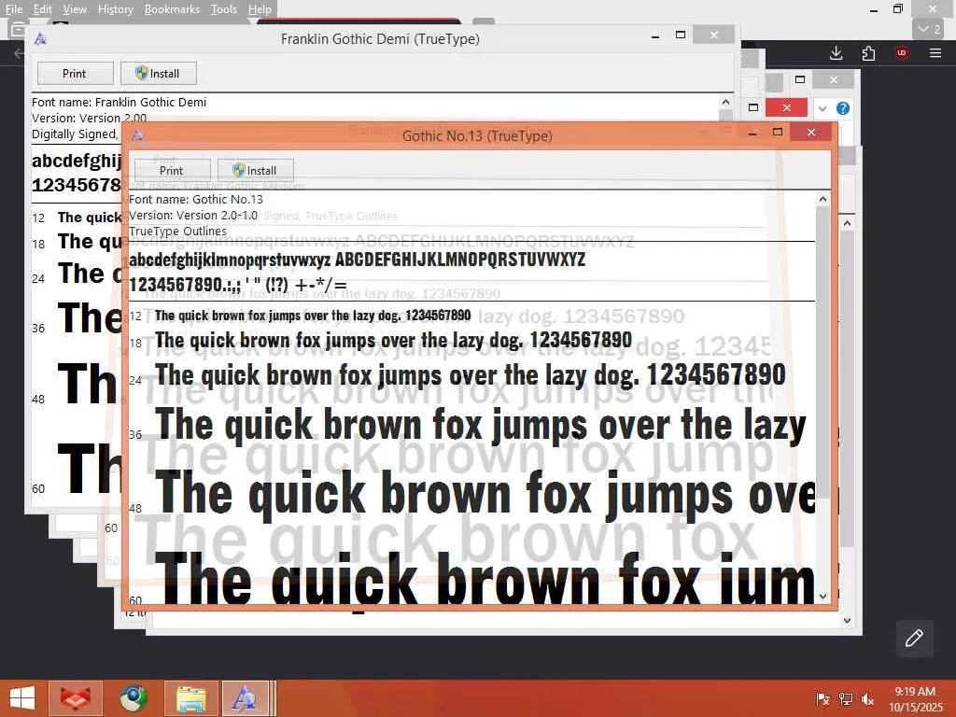Expand the list-all-tabs chevron showing 2
The height and width of the screenshot is (717, 956).
[x=929, y=29]
